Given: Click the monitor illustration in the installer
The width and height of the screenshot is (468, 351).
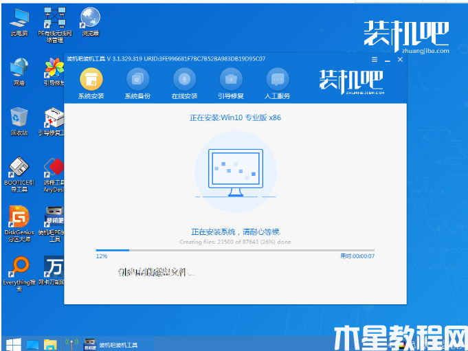Looking at the screenshot, I should [x=236, y=172].
